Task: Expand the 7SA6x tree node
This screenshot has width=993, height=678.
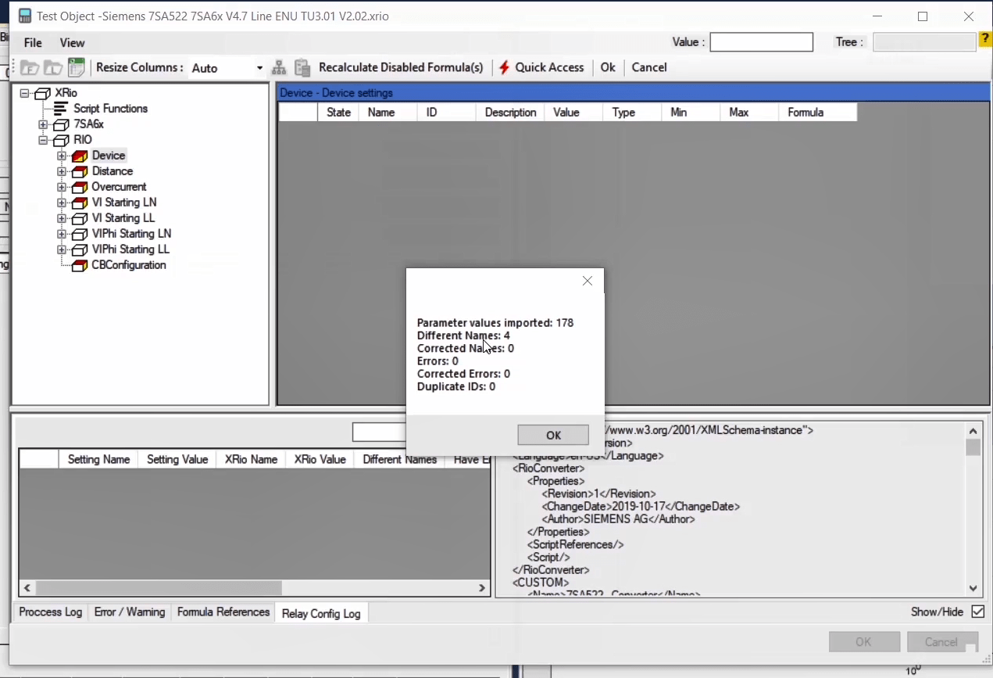Action: pyautogui.click(x=43, y=124)
